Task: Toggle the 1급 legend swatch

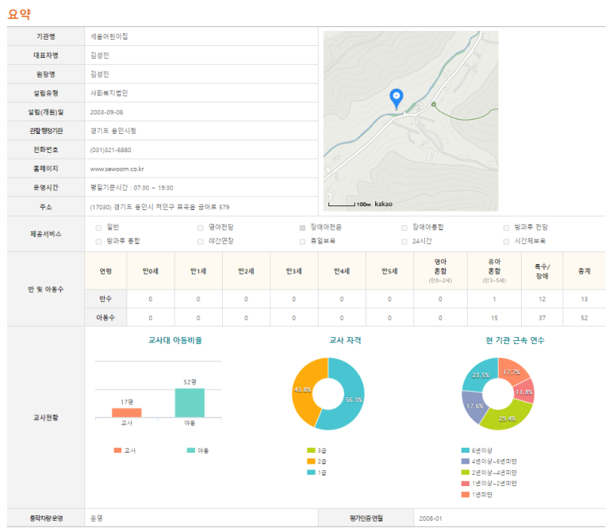Action: [x=311, y=473]
